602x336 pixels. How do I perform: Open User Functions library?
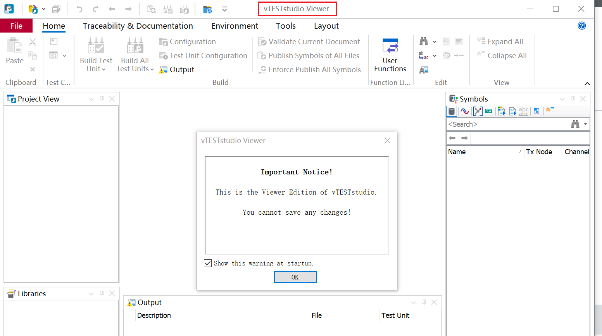390,55
